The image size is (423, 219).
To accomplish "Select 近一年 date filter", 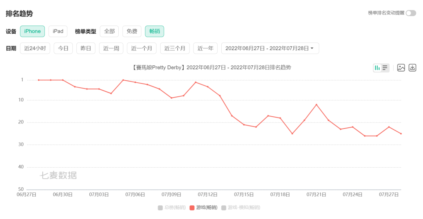I will point(205,48).
